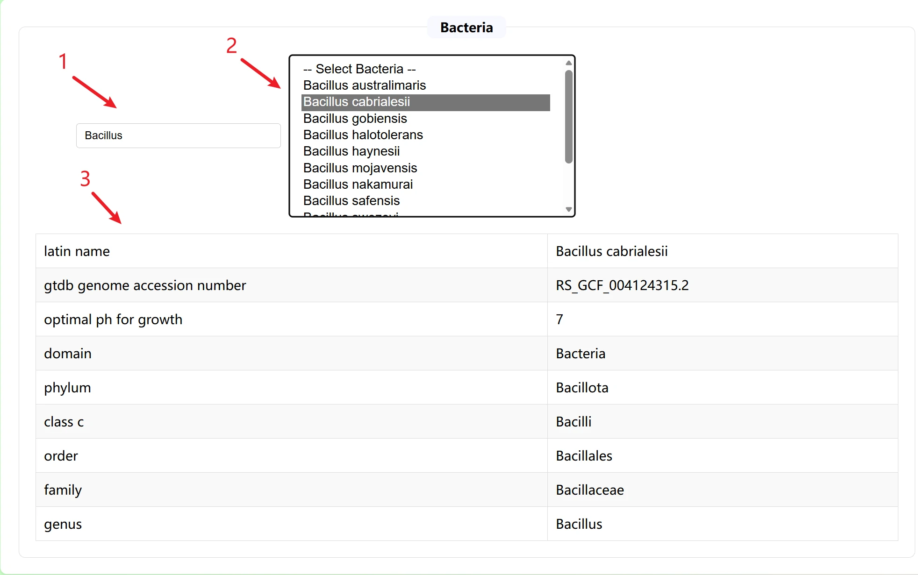Choose Bacillus mojavensis option

[x=360, y=168]
